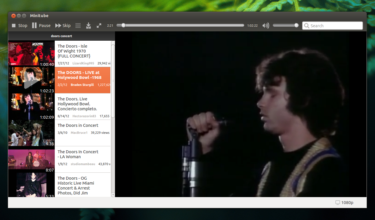Click the down arrow of playlist scrollbar
The image size is (375, 220).
[113, 195]
